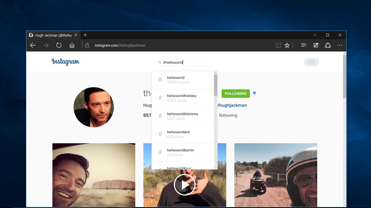Open a new browser tab
371x208 pixels.
85,35
